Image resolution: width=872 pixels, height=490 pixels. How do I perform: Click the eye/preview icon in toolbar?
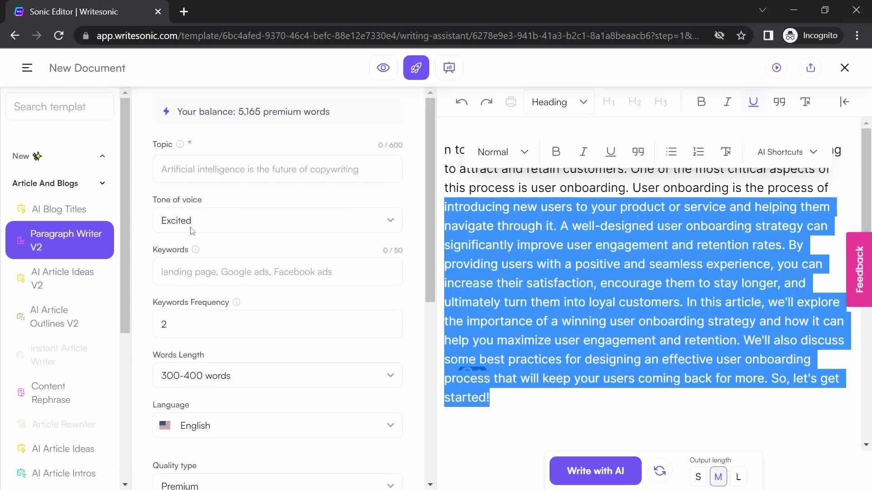[383, 68]
